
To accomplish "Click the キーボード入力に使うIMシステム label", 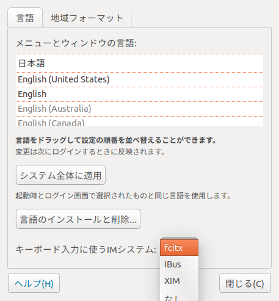I will tap(86, 249).
